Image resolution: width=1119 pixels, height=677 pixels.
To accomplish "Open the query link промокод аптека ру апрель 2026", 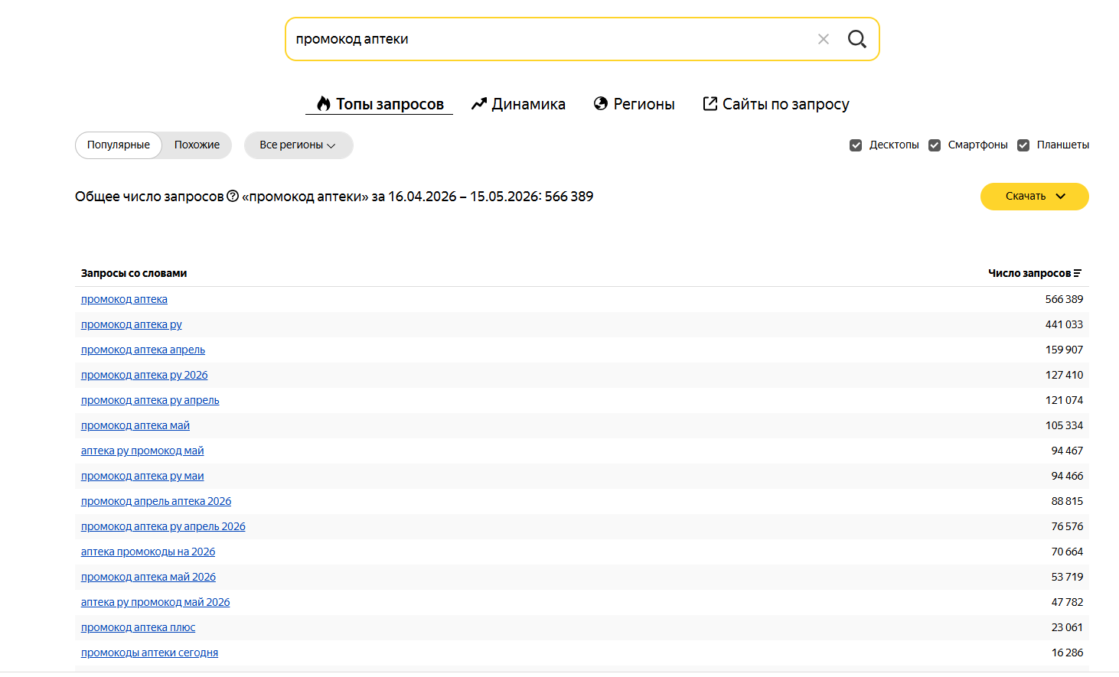I will pyautogui.click(x=163, y=526).
